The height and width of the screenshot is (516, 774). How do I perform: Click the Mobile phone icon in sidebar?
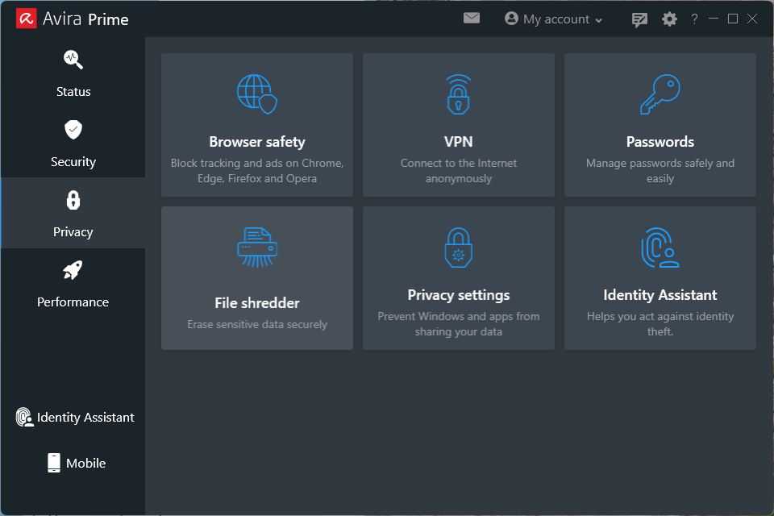tap(54, 463)
